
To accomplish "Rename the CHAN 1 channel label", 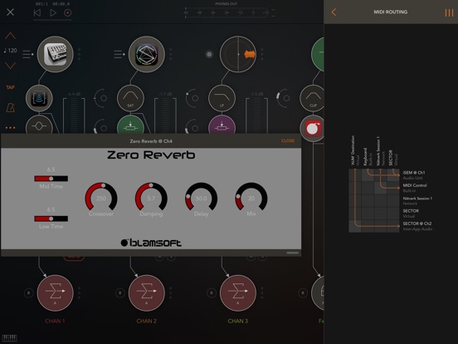I will [55, 322].
